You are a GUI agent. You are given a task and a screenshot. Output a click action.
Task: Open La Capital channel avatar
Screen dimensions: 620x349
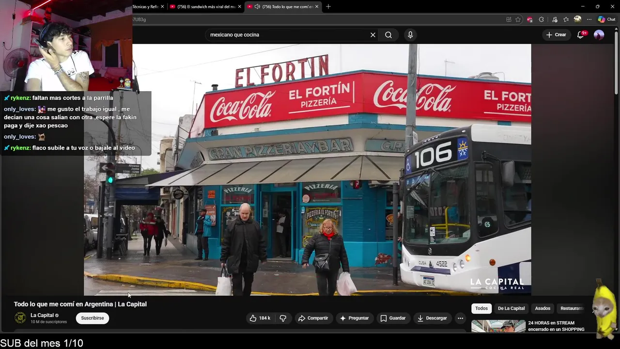point(20,318)
